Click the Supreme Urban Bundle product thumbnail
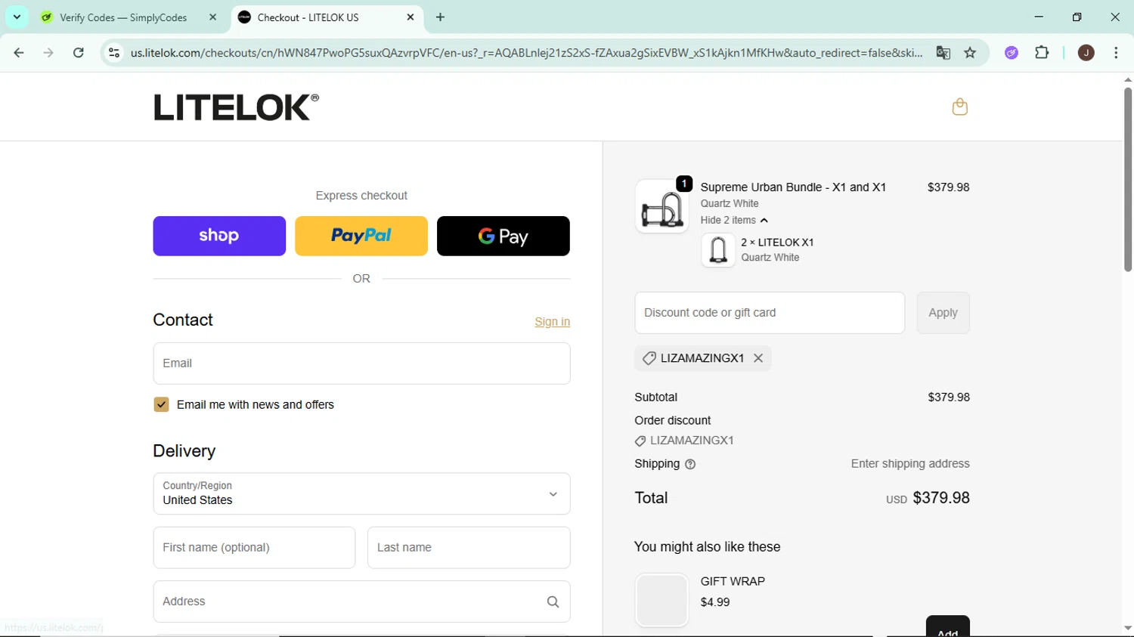Image resolution: width=1134 pixels, height=637 pixels. tap(661, 206)
